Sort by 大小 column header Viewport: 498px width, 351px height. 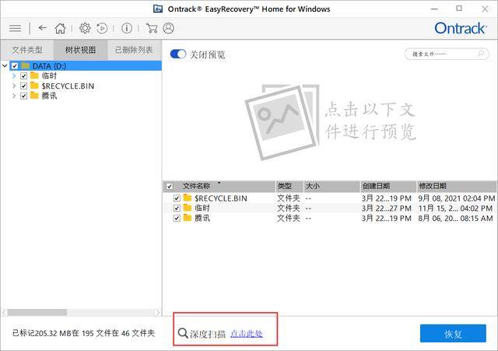tap(332, 186)
